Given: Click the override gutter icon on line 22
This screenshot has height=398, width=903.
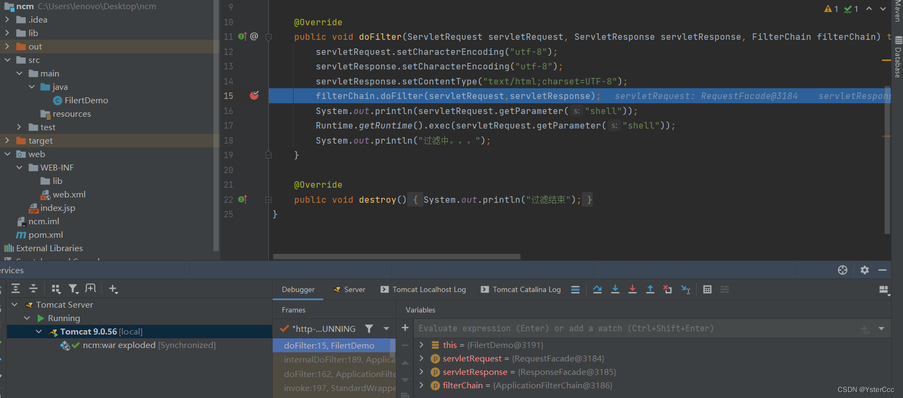Looking at the screenshot, I should (x=242, y=200).
